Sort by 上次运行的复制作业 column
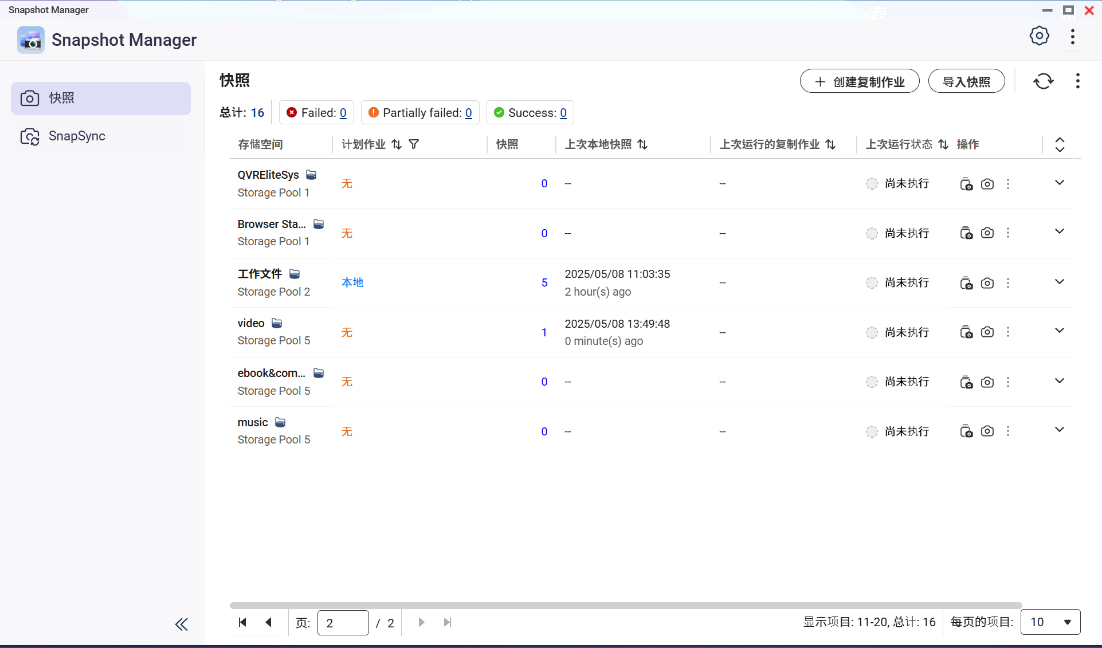This screenshot has width=1102, height=648. coord(830,144)
